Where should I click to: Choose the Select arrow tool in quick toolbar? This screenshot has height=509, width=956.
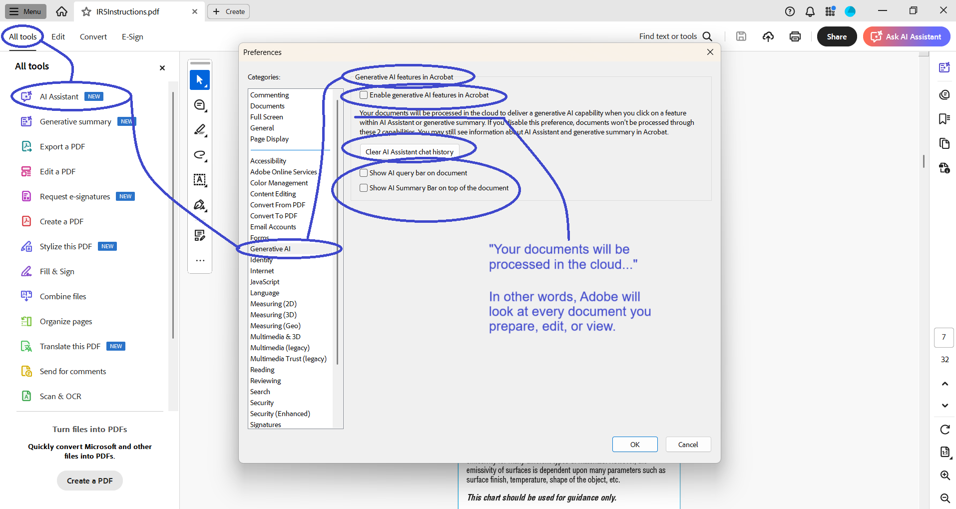click(x=200, y=80)
